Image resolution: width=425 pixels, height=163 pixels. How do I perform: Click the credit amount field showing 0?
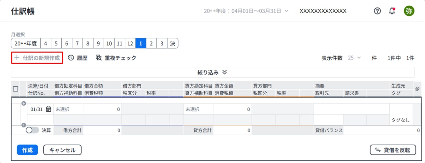233,109
